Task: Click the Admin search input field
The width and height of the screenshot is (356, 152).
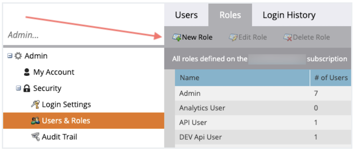Action: [x=84, y=35]
